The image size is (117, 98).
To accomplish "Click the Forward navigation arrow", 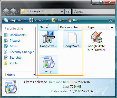I will [x=13, y=11].
